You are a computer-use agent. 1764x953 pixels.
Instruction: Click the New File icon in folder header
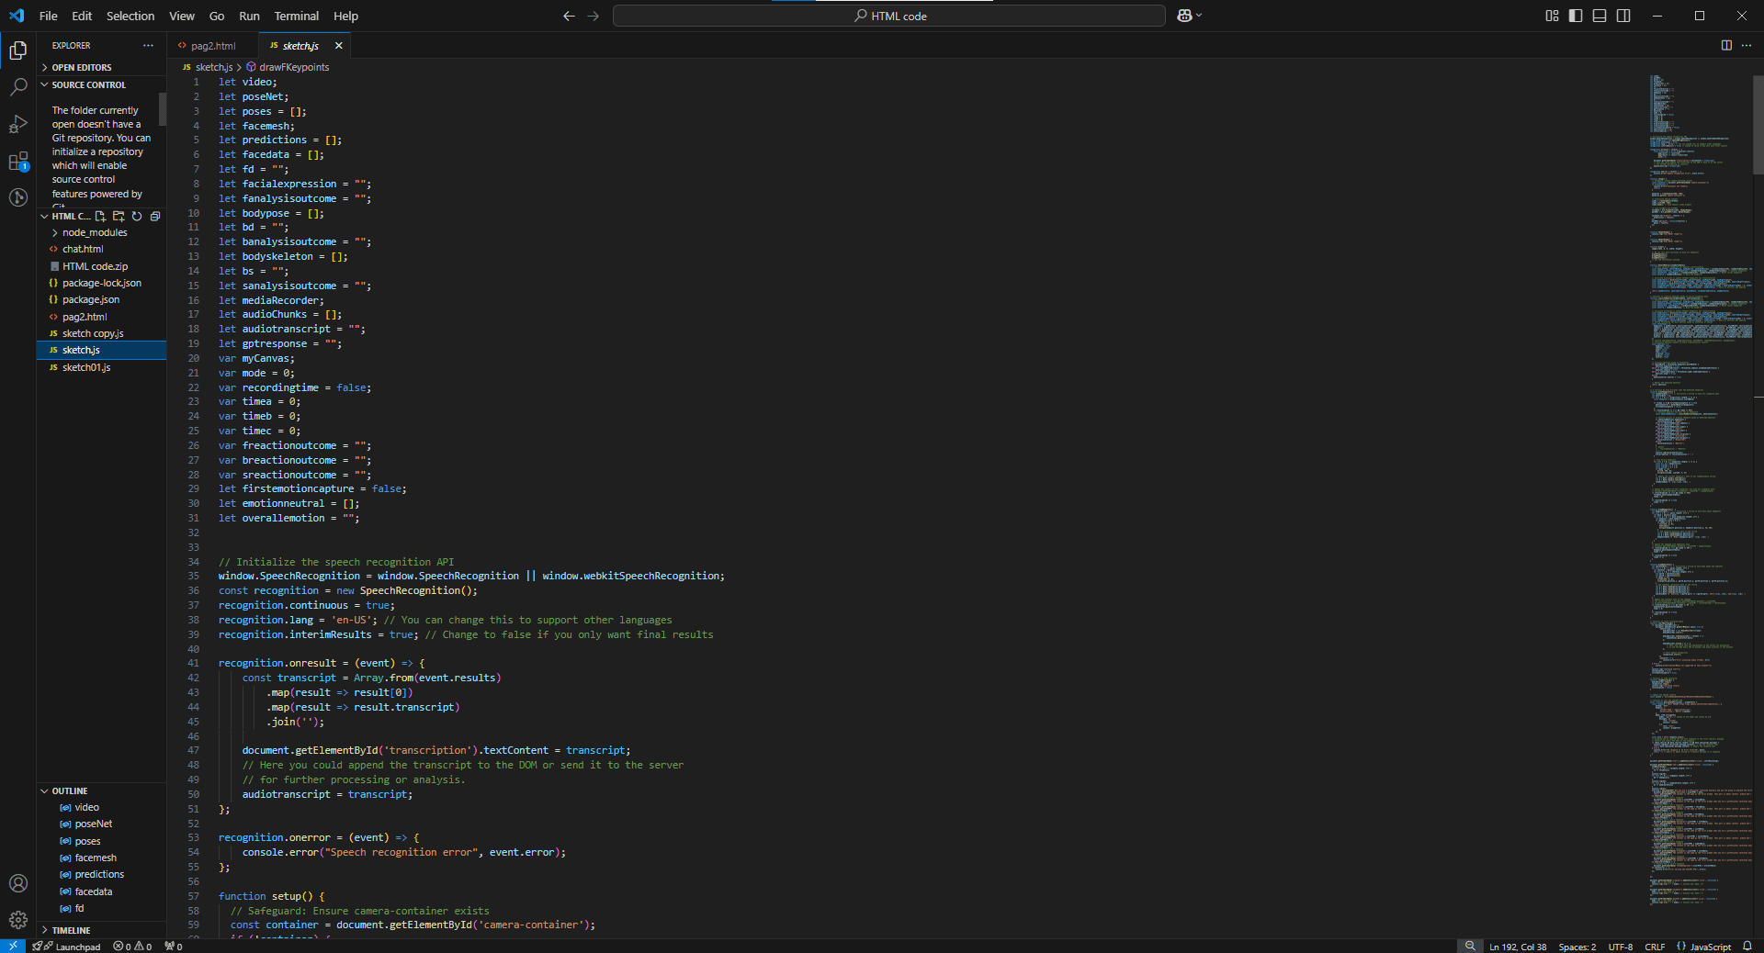click(x=100, y=217)
